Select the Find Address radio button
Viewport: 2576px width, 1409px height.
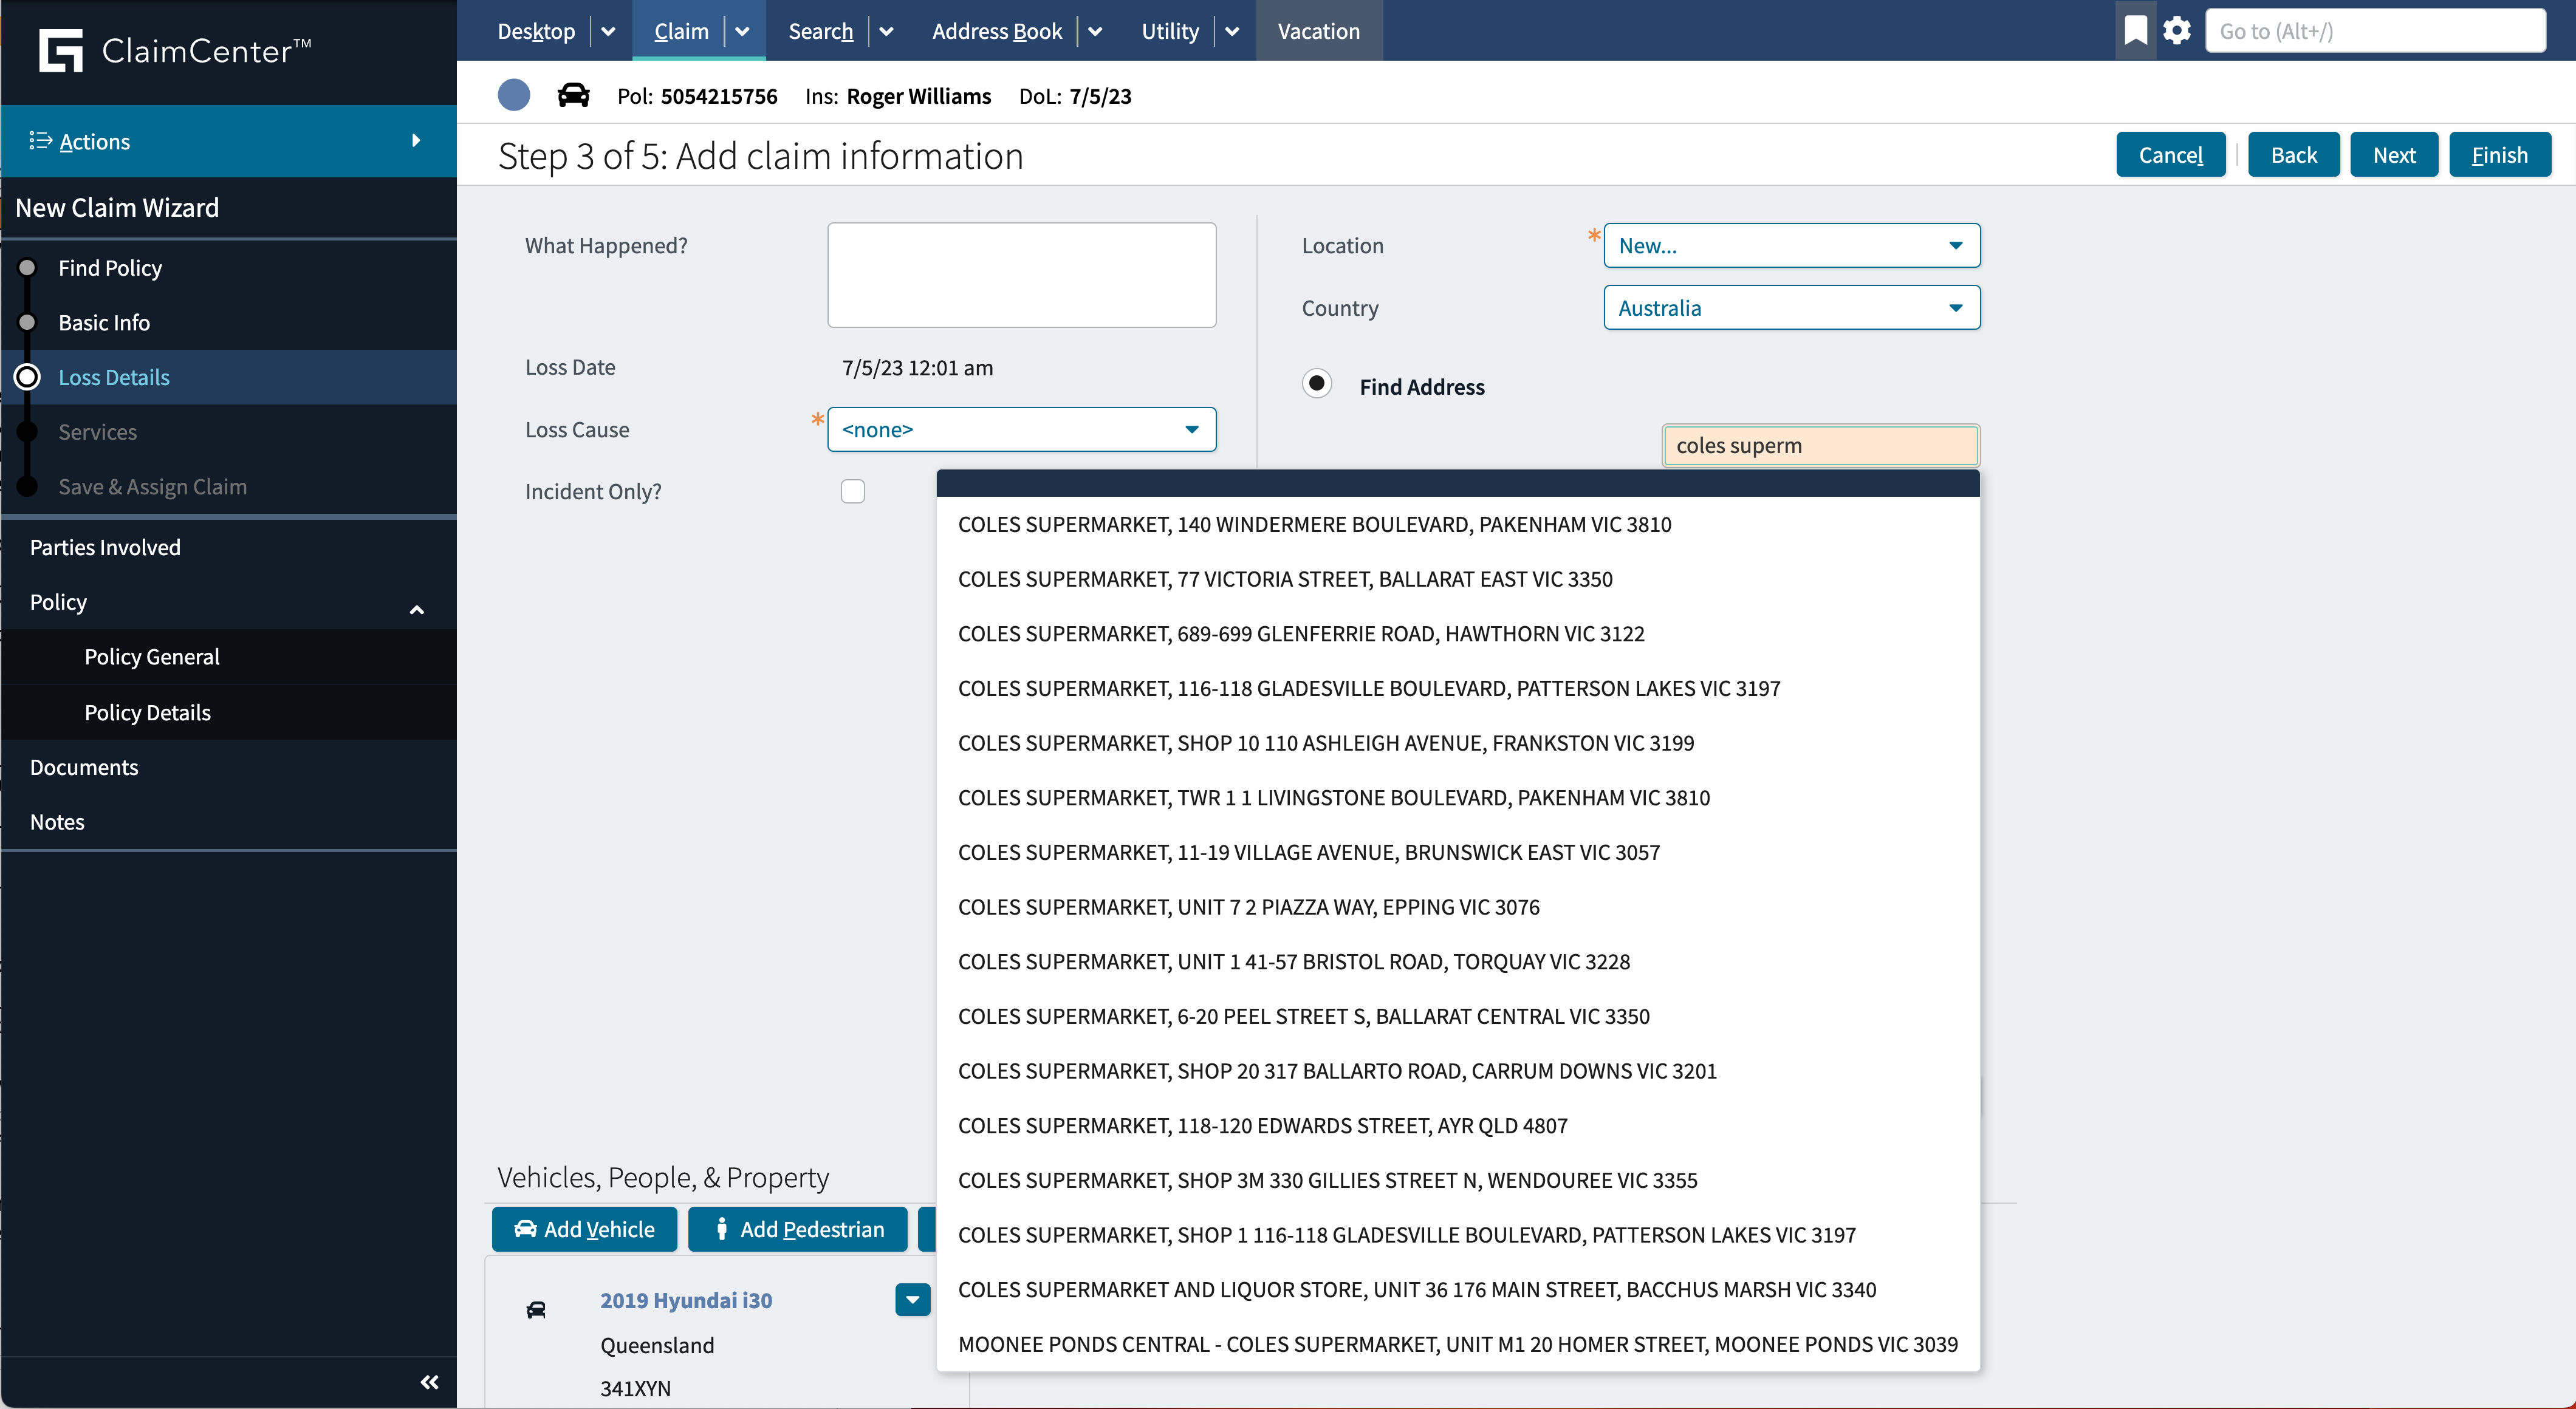pos(1317,384)
